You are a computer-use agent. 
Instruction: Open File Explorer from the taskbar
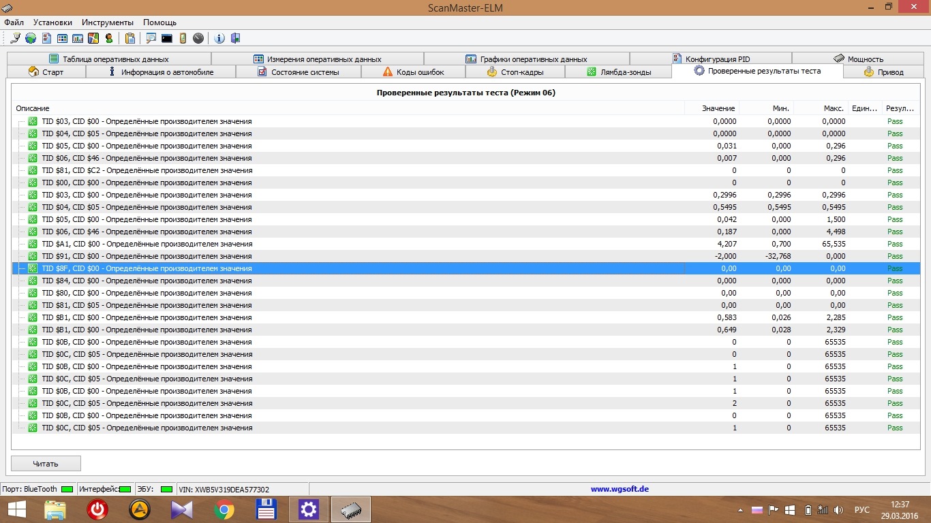[x=56, y=509]
